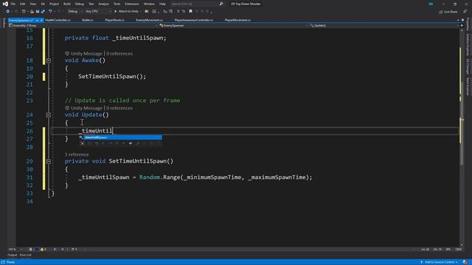Screen dimensions: 472x265
Task: Click the green play Attach to Unity icon
Action: (115, 12)
